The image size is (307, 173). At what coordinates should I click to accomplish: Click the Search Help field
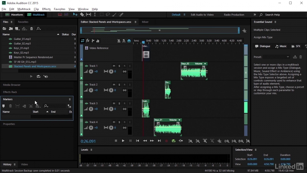[x=272, y=15]
